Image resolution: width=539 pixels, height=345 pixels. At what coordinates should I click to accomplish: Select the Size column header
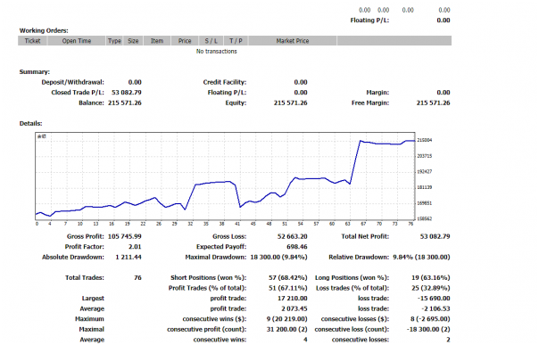(133, 41)
